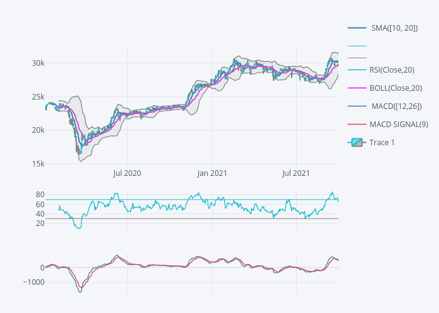Click the 30k price axis label
439x313 pixels.
[x=38, y=63]
